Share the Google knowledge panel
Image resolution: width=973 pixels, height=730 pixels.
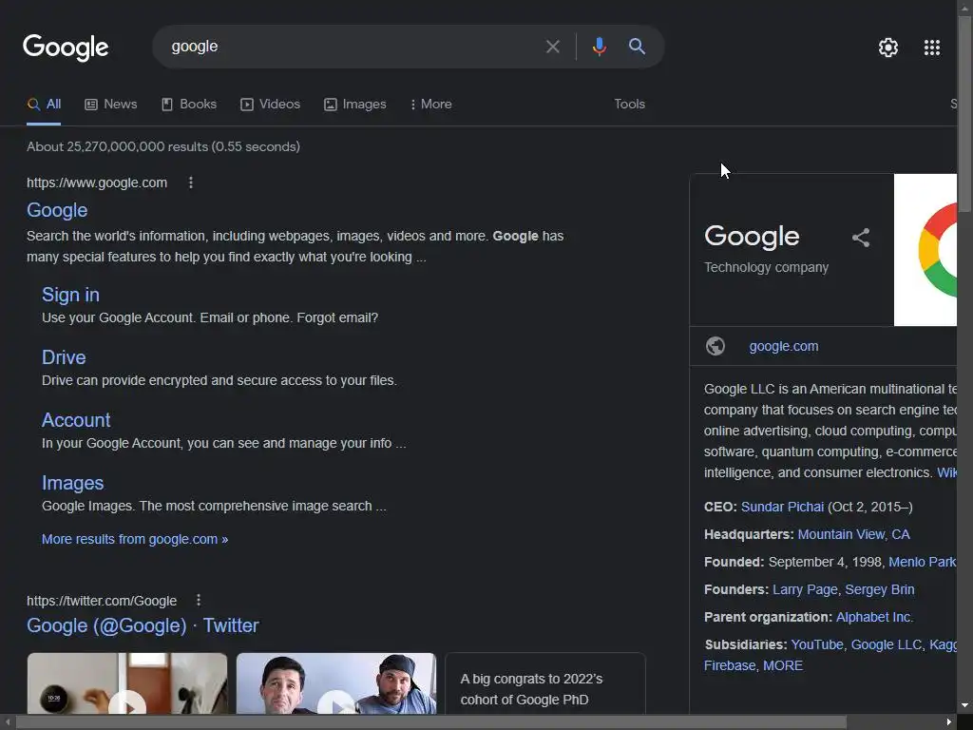pyautogui.click(x=861, y=237)
